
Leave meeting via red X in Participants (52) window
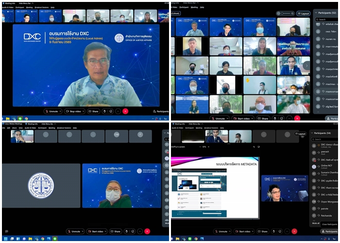click(297, 119)
